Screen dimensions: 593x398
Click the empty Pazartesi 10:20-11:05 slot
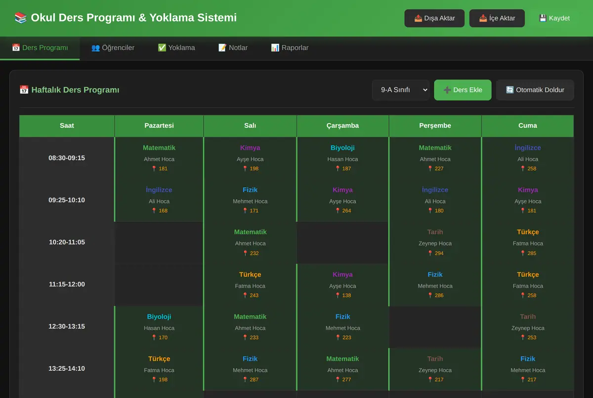(159, 242)
